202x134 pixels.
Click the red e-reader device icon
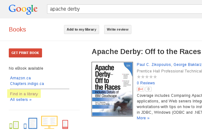pos(65,124)
